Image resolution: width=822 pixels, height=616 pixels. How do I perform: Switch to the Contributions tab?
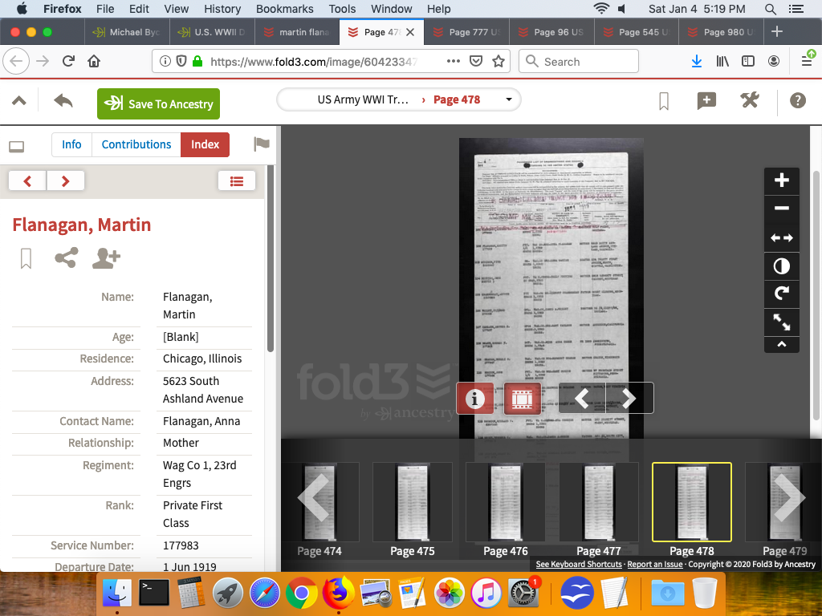click(x=136, y=144)
